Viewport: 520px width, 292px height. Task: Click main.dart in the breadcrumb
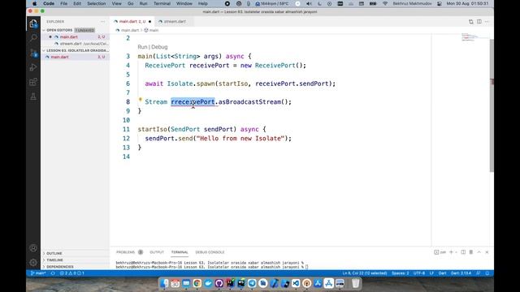coord(130,30)
